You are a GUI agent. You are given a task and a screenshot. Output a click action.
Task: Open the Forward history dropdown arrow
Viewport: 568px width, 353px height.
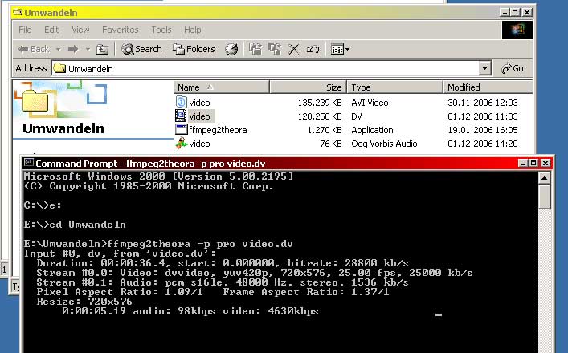coord(88,49)
